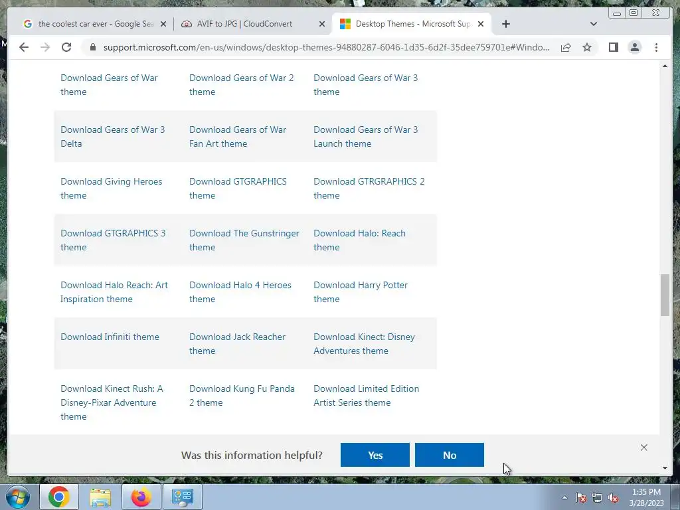This screenshot has width=680, height=510.
Task: Click the address bar URL
Action: (x=326, y=47)
